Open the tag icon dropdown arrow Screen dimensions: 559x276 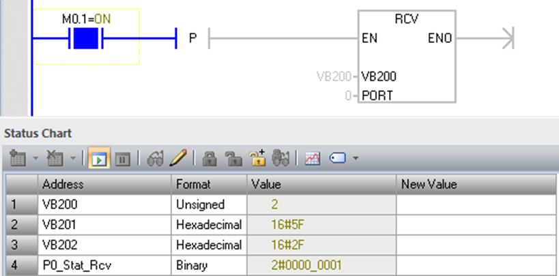[356, 158]
